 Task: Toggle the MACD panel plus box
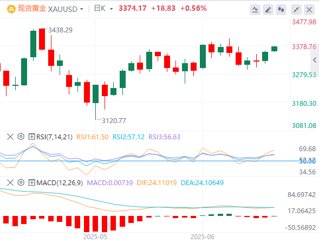[x=31, y=182]
